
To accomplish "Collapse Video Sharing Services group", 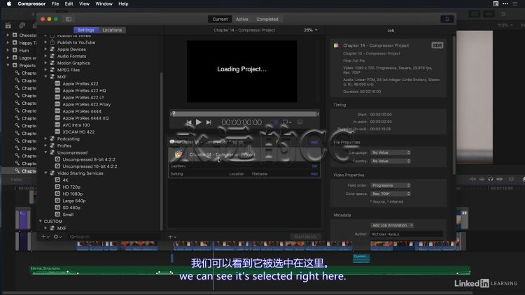I will (x=46, y=173).
